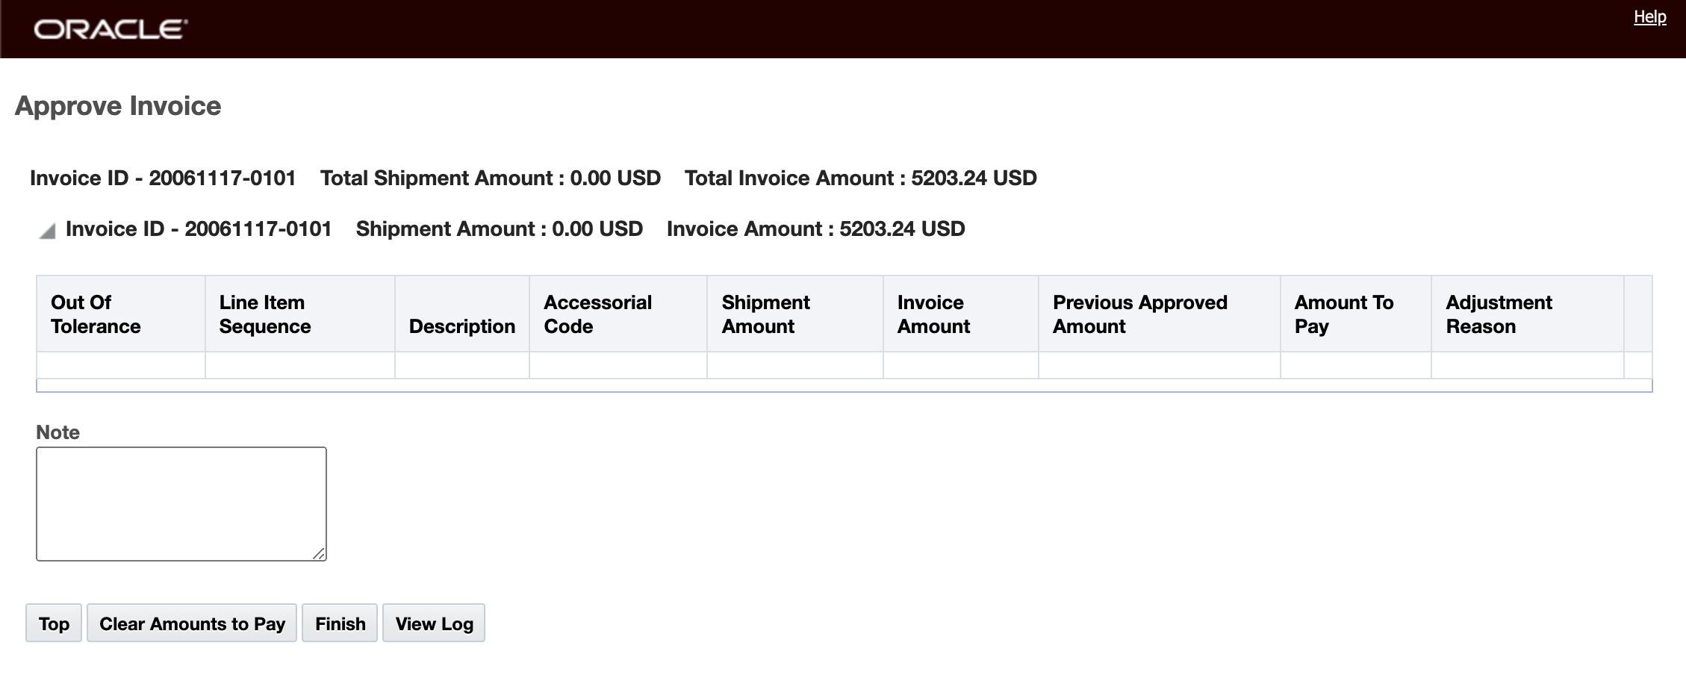The height and width of the screenshot is (678, 1686).
Task: Open the Help link
Action: coord(1649,17)
